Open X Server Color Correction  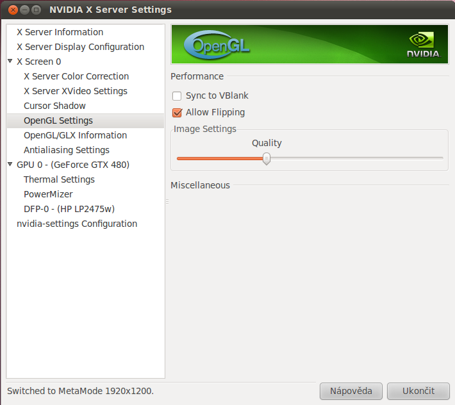(76, 76)
